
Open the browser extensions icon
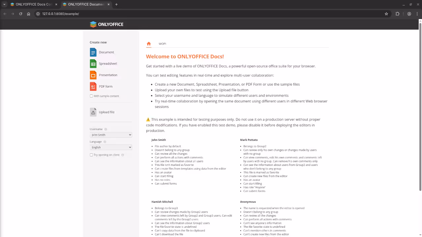(397, 14)
